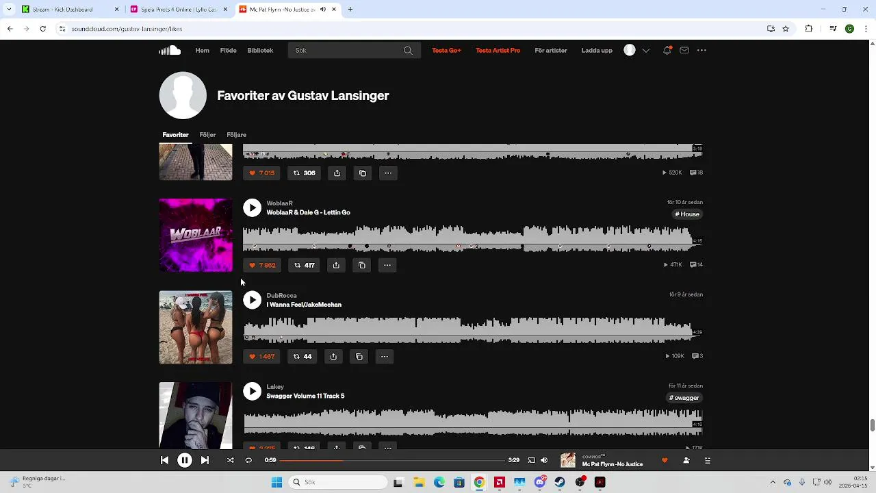
Task: Open more options for track with 7 015 likes
Action: 388,173
